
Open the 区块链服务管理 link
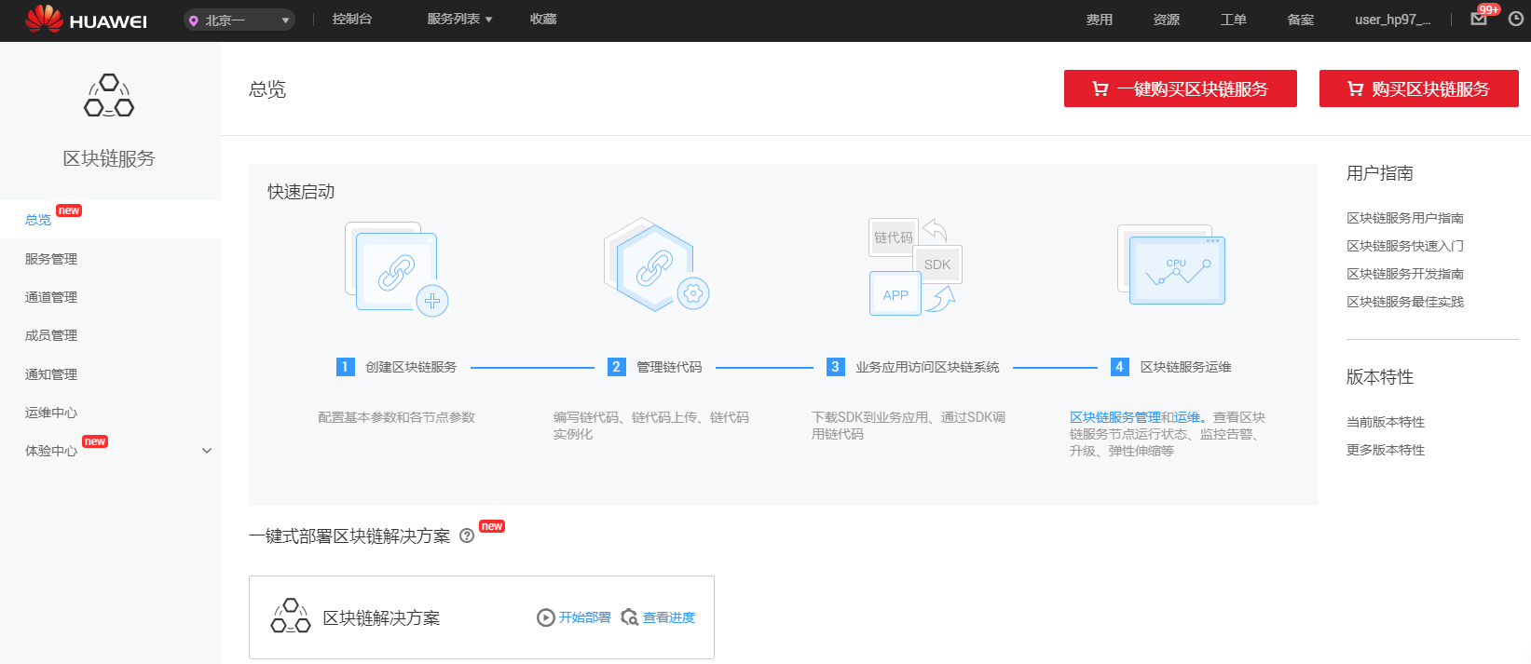pos(1115,417)
